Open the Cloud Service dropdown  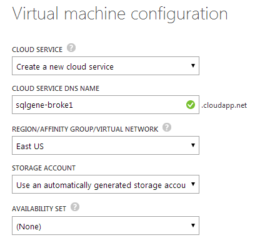pos(106,66)
